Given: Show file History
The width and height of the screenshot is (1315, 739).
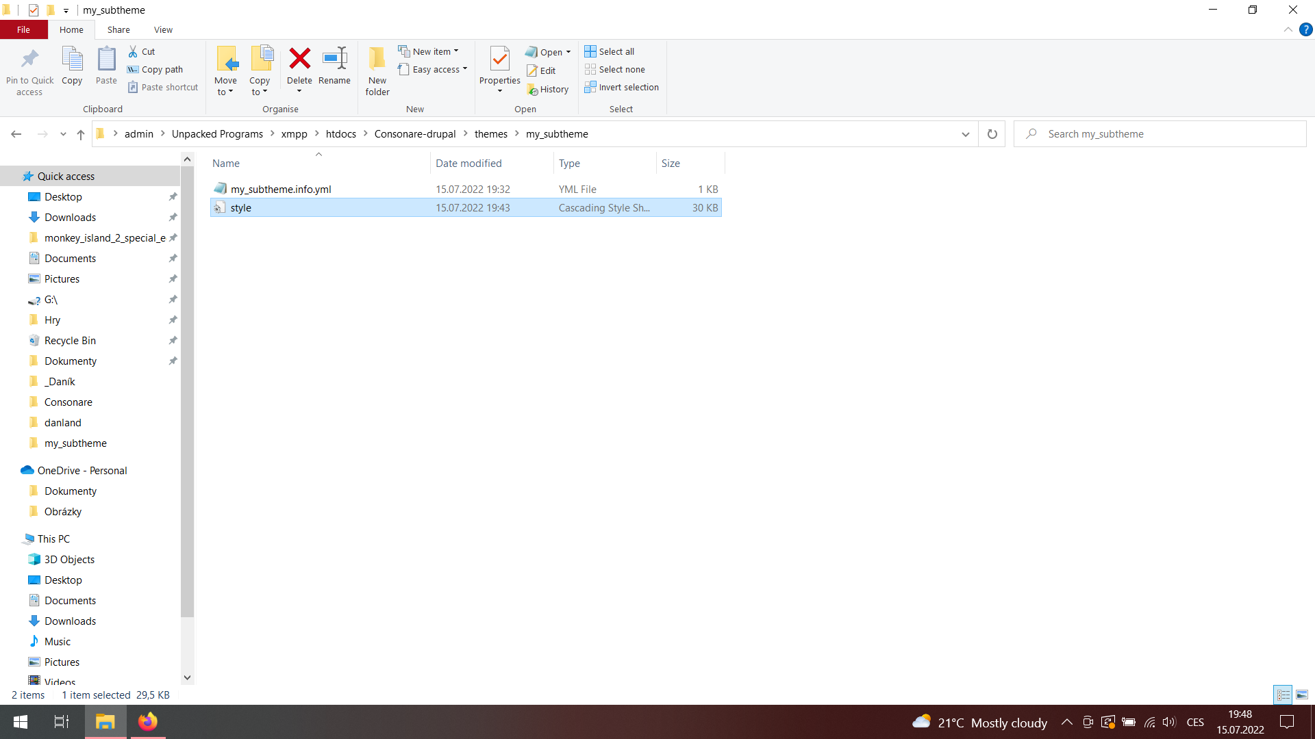Looking at the screenshot, I should pos(547,89).
